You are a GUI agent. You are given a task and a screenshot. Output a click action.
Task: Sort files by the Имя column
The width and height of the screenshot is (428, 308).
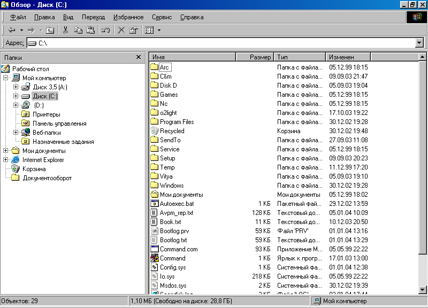point(193,57)
